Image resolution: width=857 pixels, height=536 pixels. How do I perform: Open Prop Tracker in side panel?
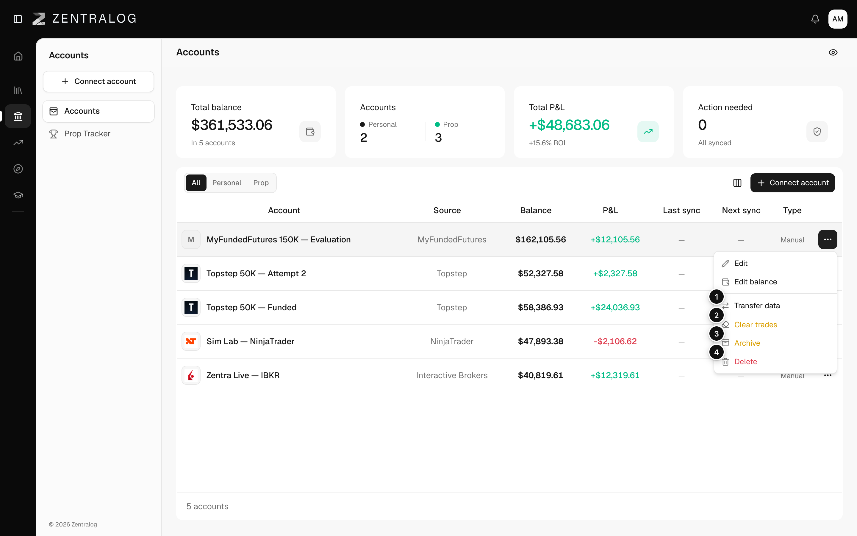pos(98,134)
